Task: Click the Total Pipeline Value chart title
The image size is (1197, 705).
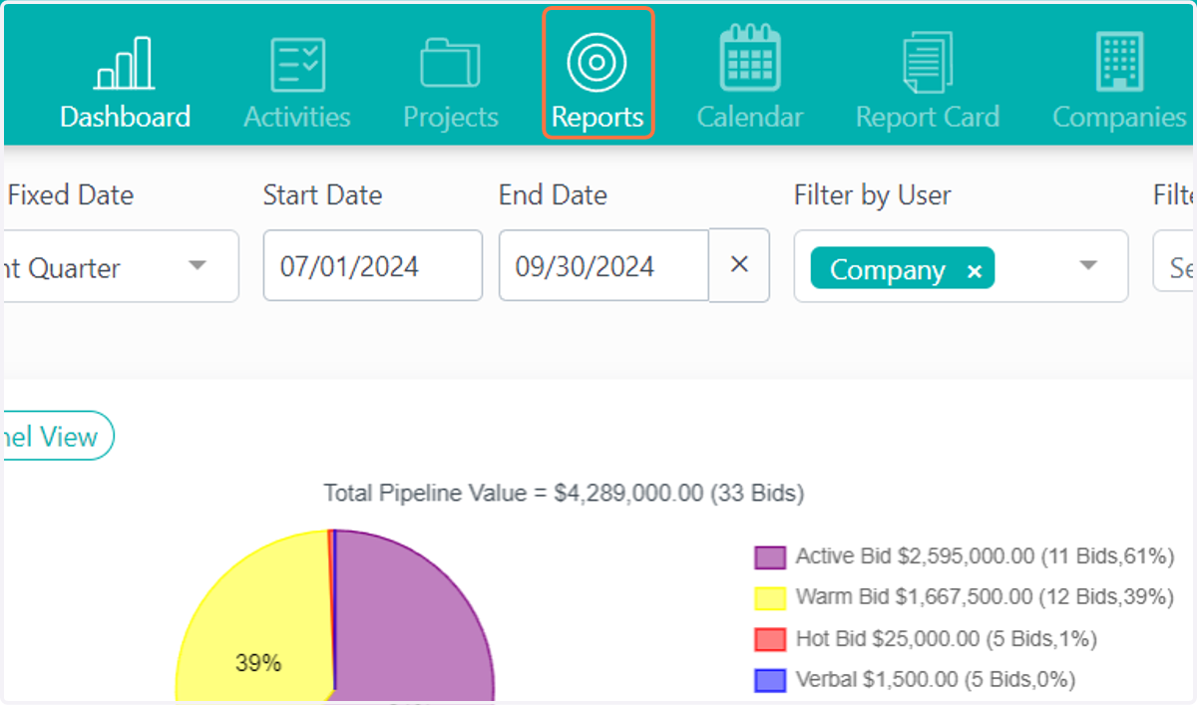Action: (564, 493)
